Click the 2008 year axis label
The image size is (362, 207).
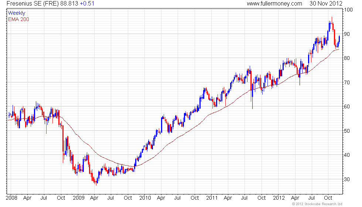point(11,198)
